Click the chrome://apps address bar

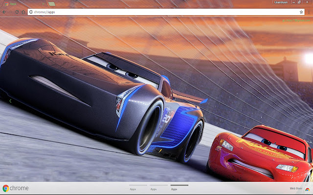point(166,12)
